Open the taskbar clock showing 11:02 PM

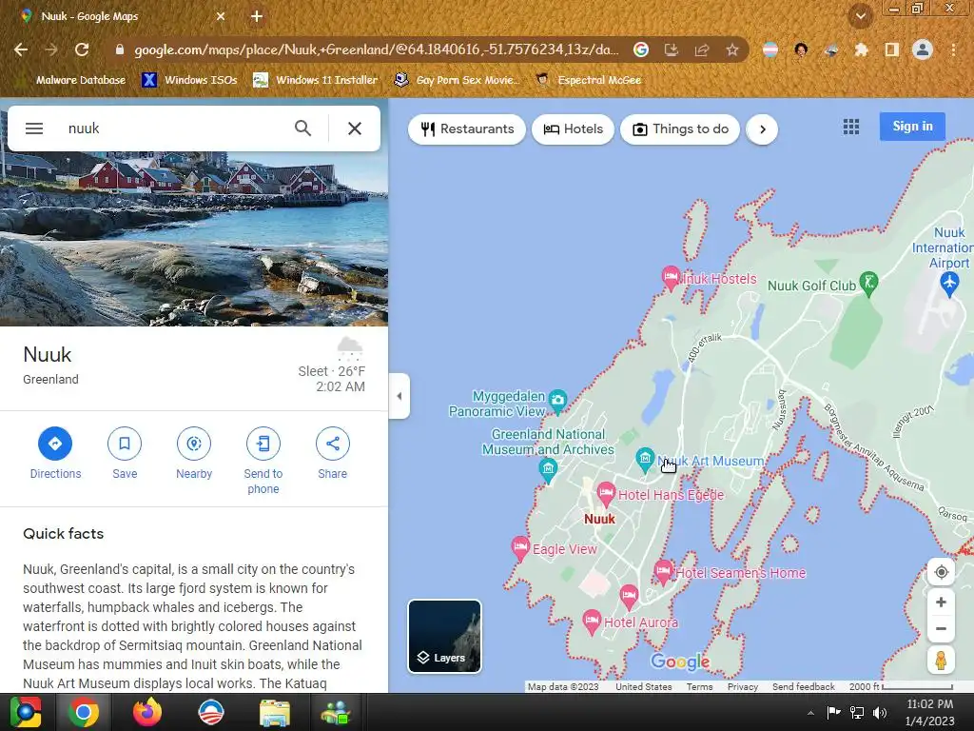click(x=929, y=712)
